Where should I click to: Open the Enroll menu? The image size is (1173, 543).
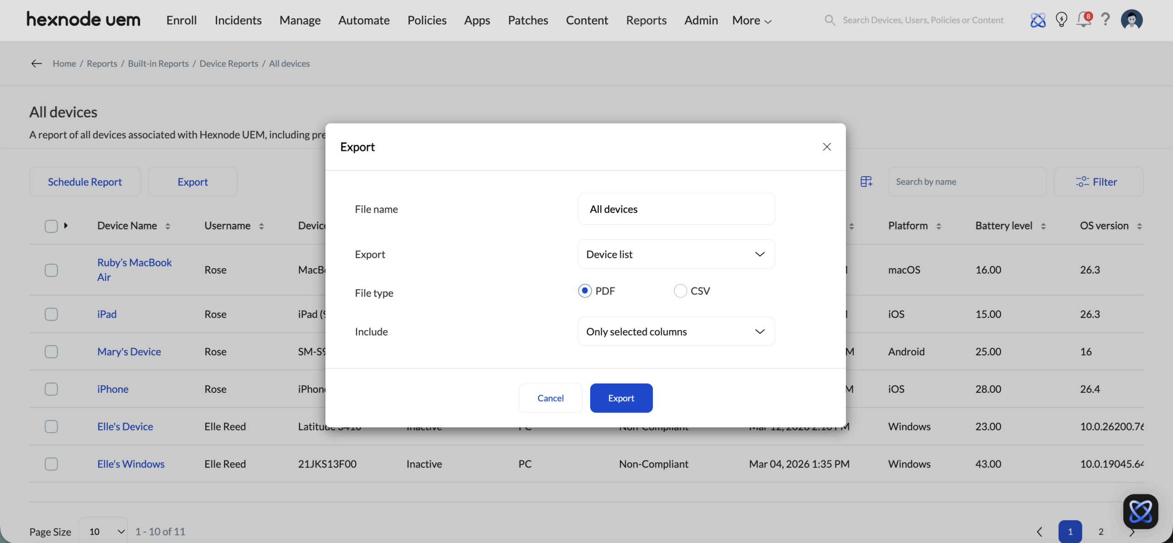181,20
